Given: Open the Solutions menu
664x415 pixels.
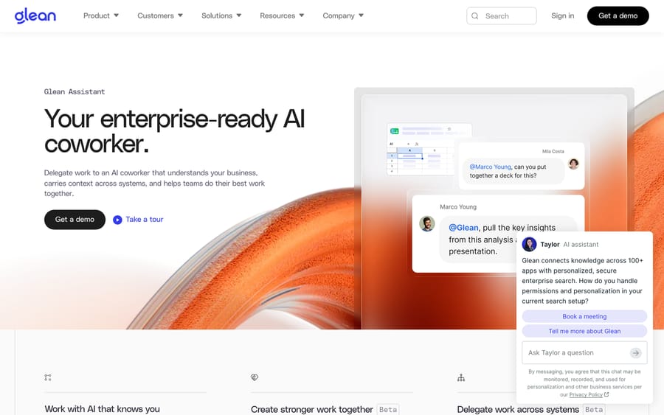Looking at the screenshot, I should [x=221, y=15].
